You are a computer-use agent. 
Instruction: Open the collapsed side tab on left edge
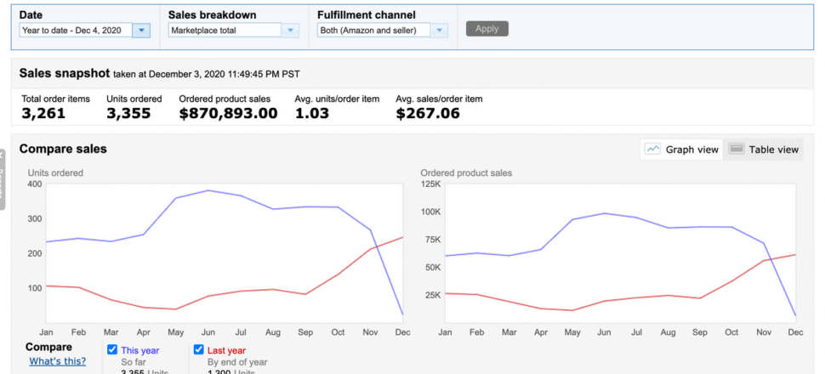[x=3, y=178]
